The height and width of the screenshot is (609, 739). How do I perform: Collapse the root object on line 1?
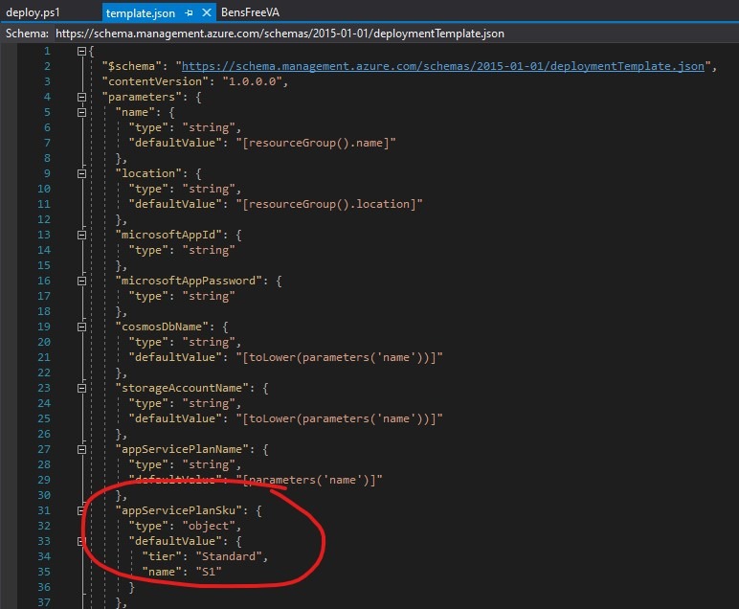point(81,51)
